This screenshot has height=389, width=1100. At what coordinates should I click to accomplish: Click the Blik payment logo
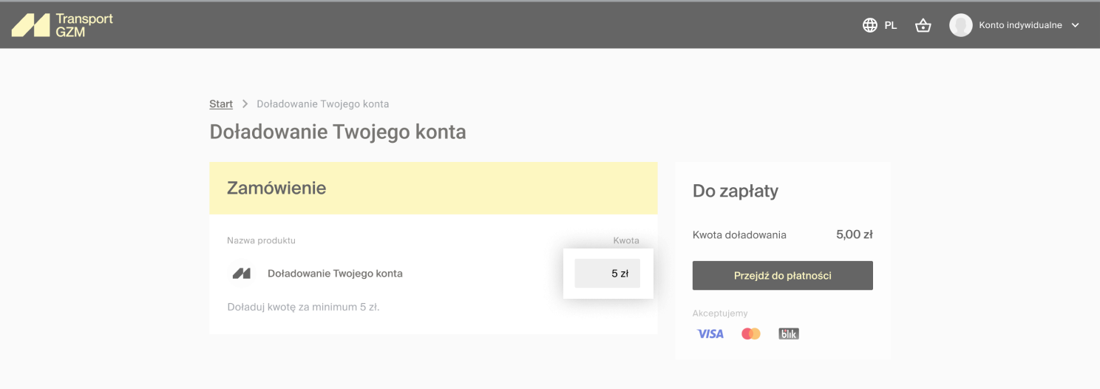[x=789, y=334]
